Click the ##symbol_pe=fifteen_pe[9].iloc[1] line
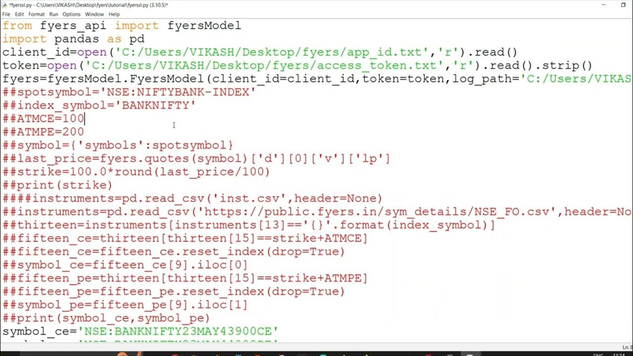Screen dimensions: 633x356 pyautogui.click(x=125, y=305)
